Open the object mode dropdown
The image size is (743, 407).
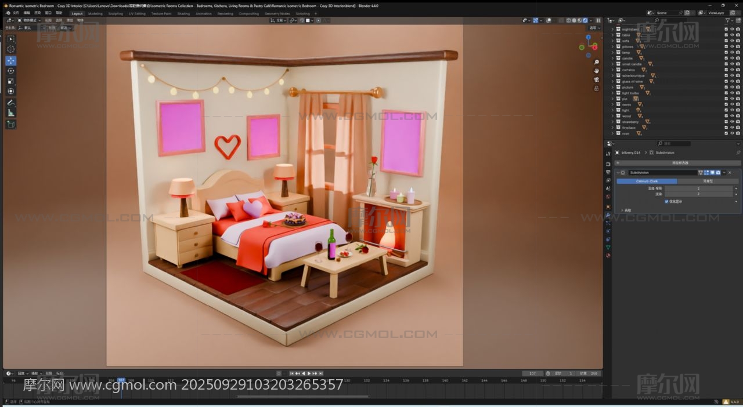tap(29, 20)
